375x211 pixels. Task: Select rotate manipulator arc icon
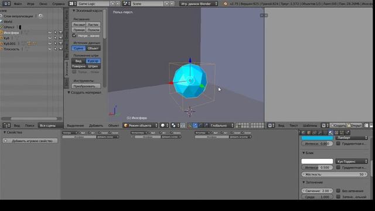200,125
